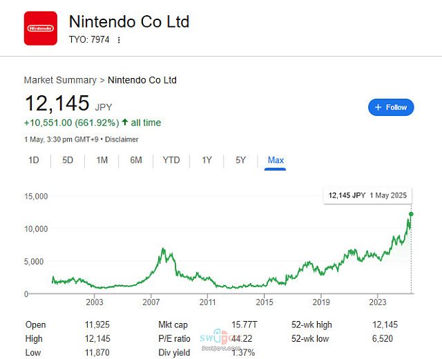This screenshot has width=442, height=359.
Task: Click the red Nintendo logo icon
Action: pos(41,28)
